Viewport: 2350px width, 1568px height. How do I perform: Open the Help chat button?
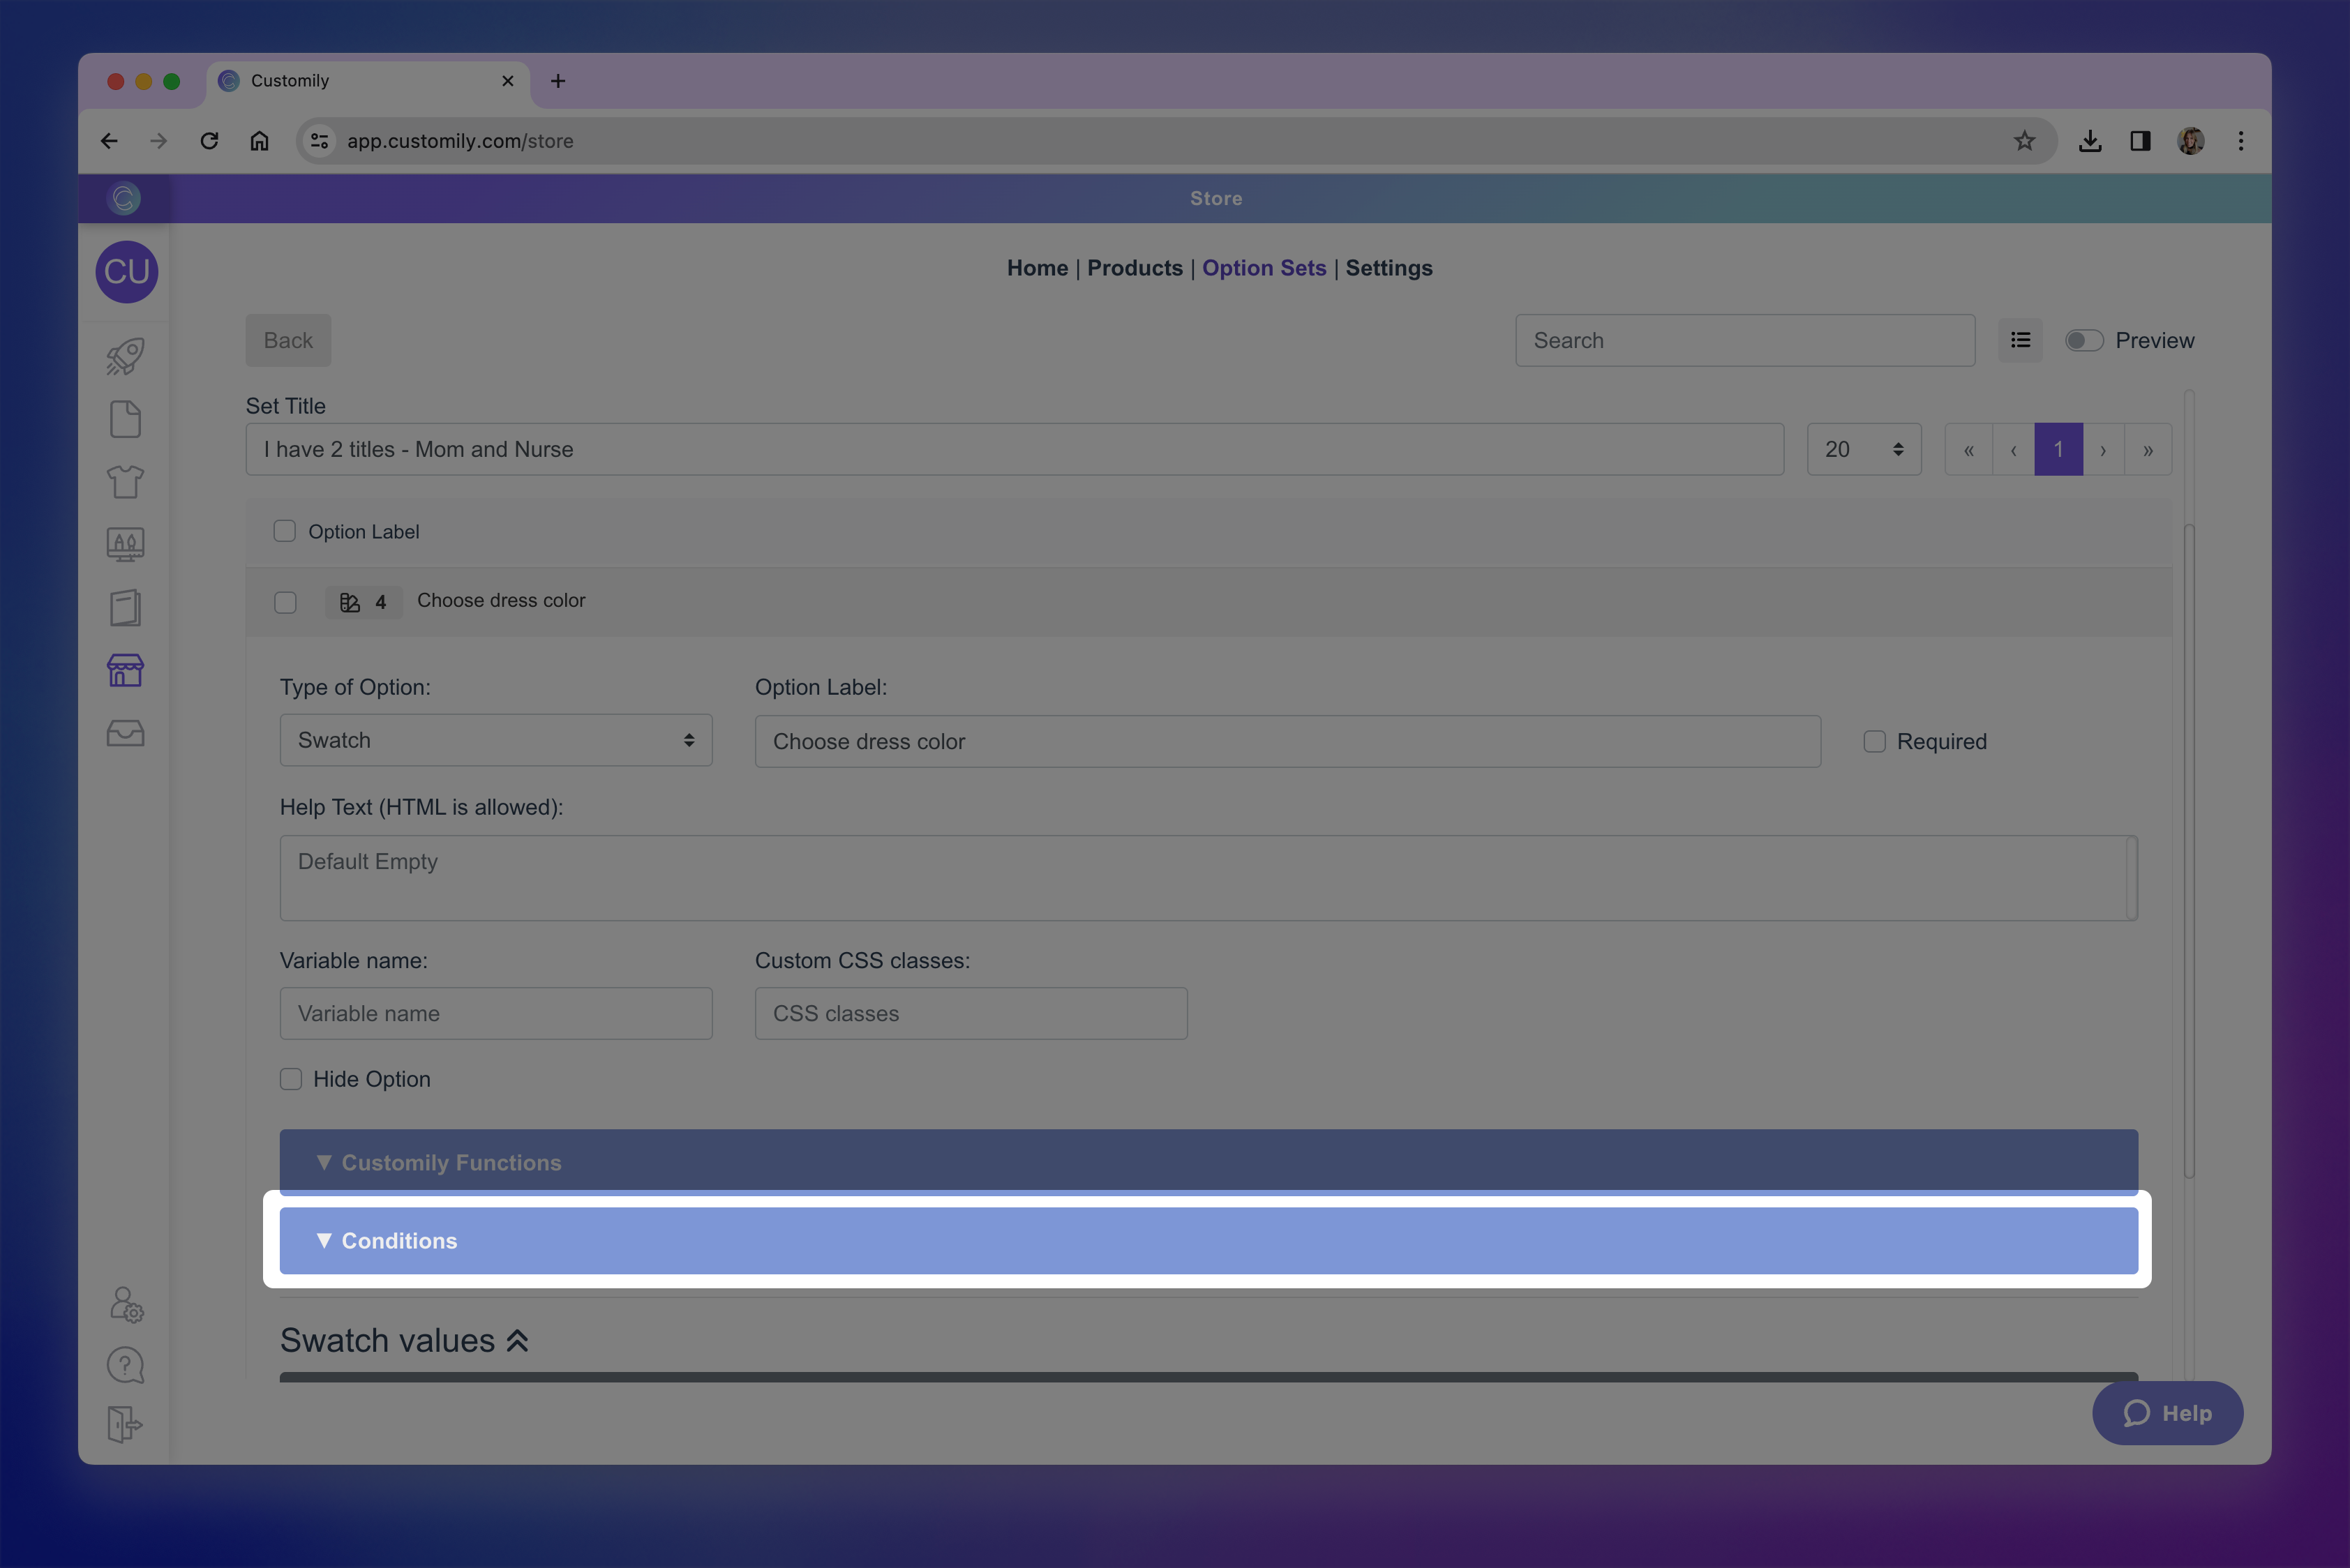pos(2167,1413)
